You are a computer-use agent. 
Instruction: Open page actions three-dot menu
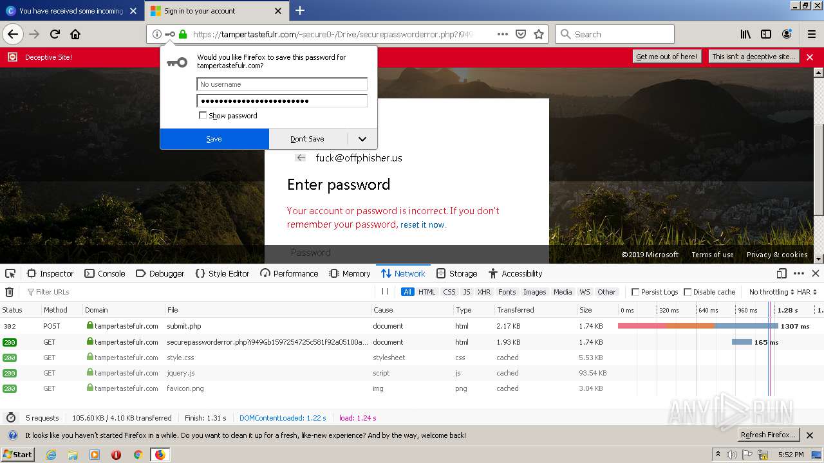click(x=503, y=34)
